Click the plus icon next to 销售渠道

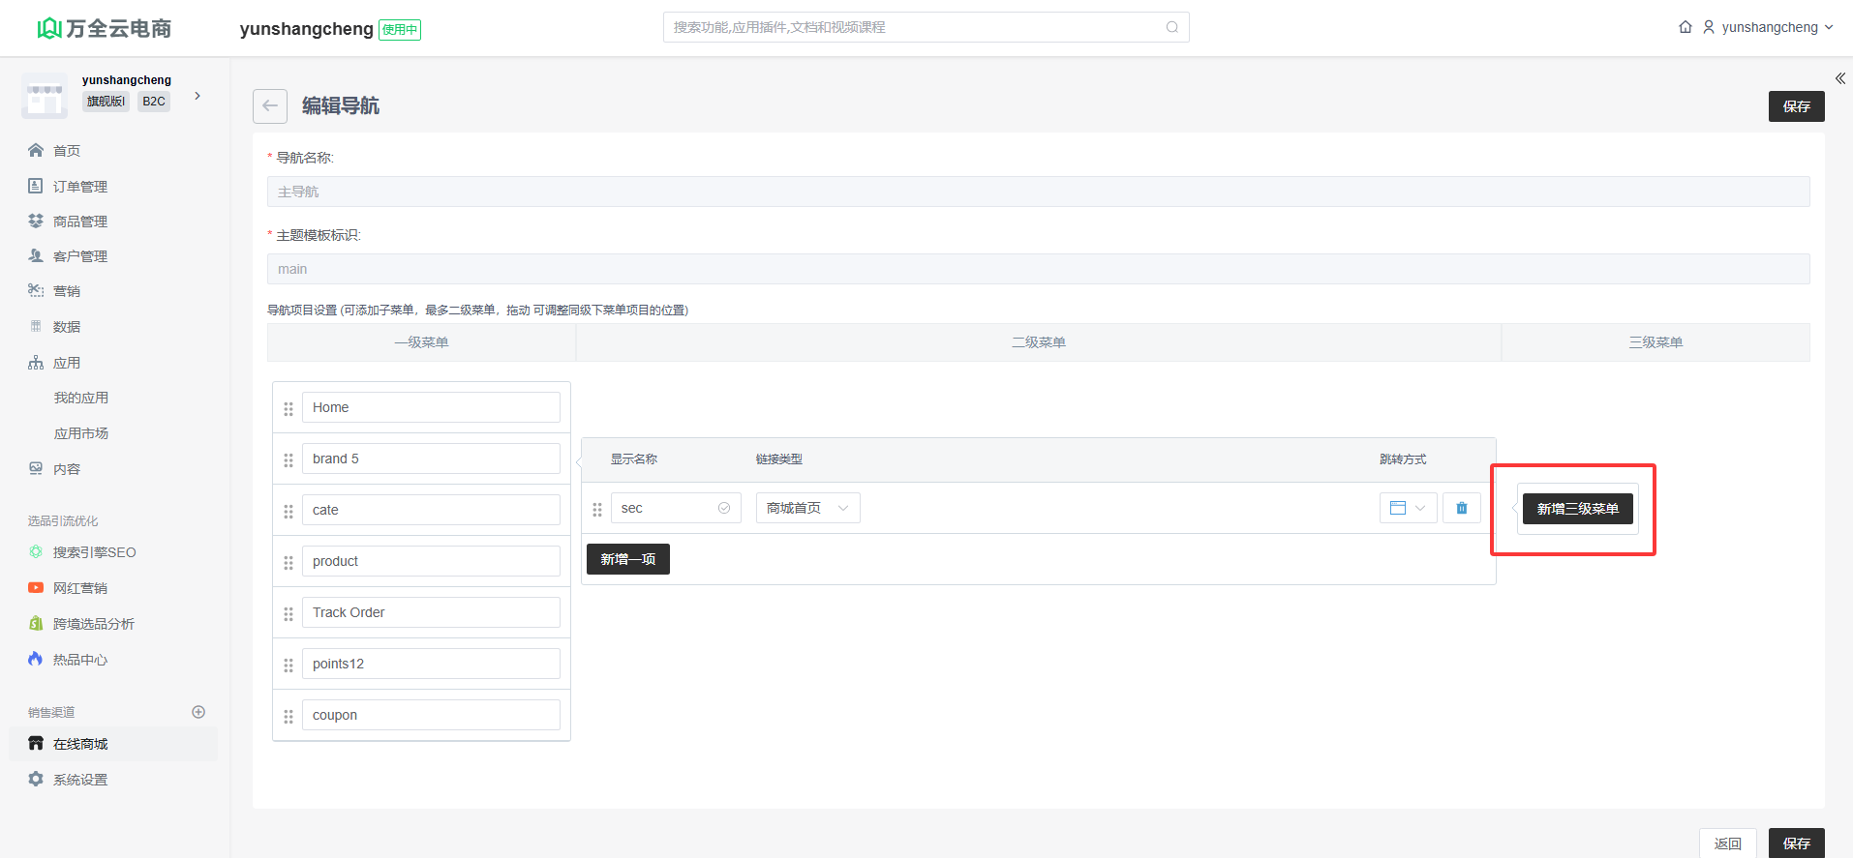pyautogui.click(x=198, y=712)
